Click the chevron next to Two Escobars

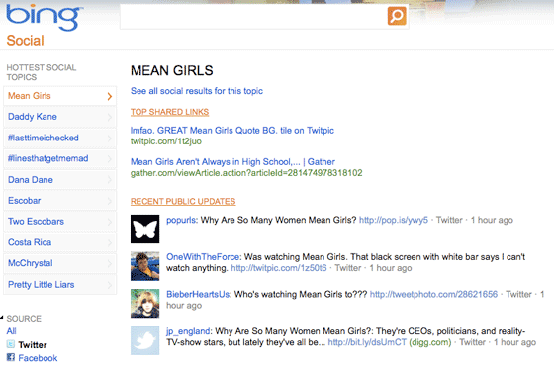(110, 222)
